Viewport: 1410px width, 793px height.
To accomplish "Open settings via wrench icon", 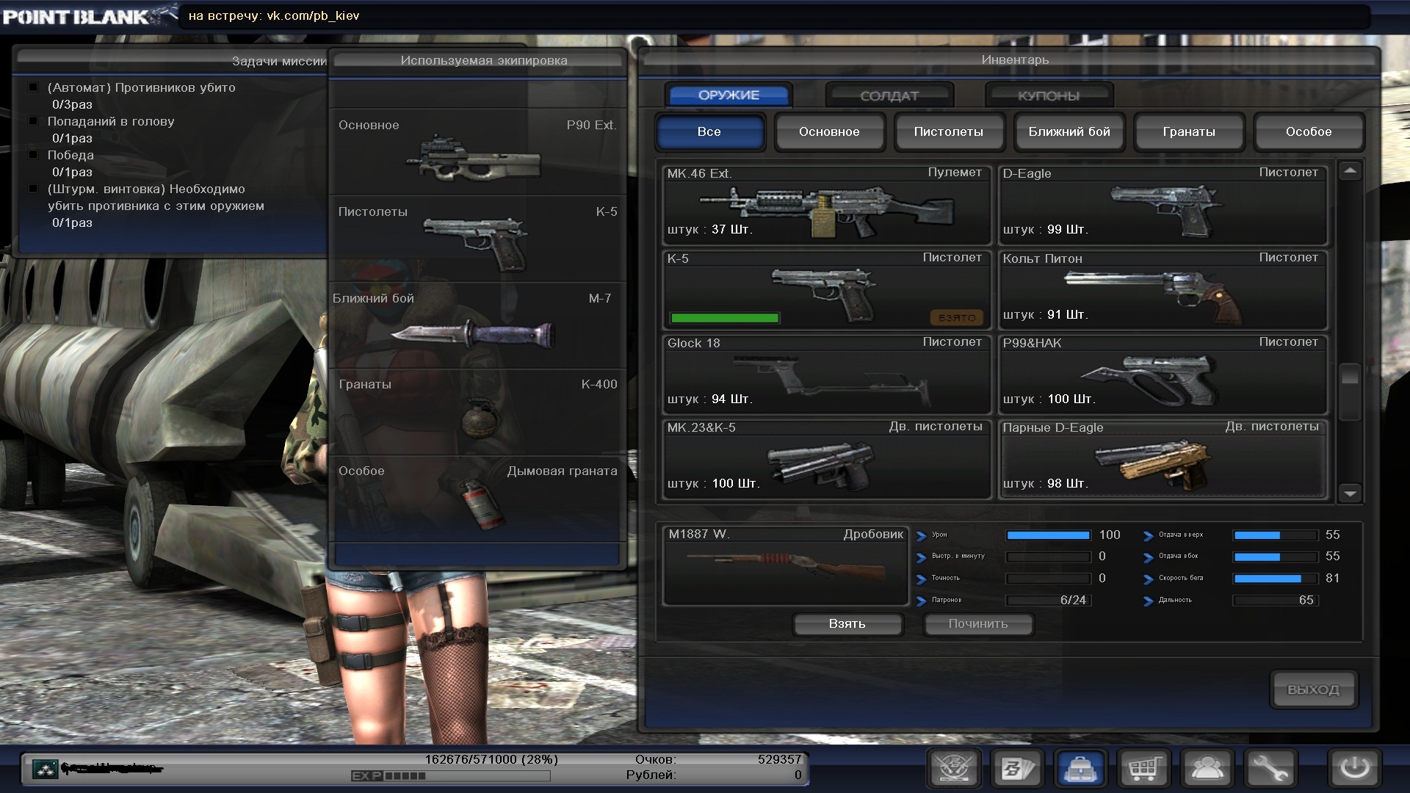I will tap(1270, 769).
